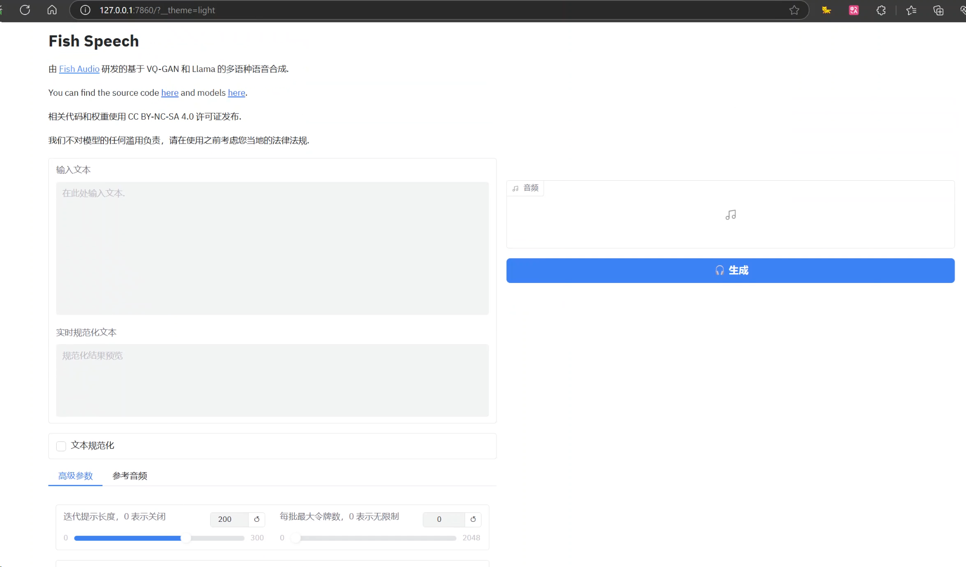Click the music note placeholder in audio panel
Screen dimensions: 966x567
click(730, 215)
